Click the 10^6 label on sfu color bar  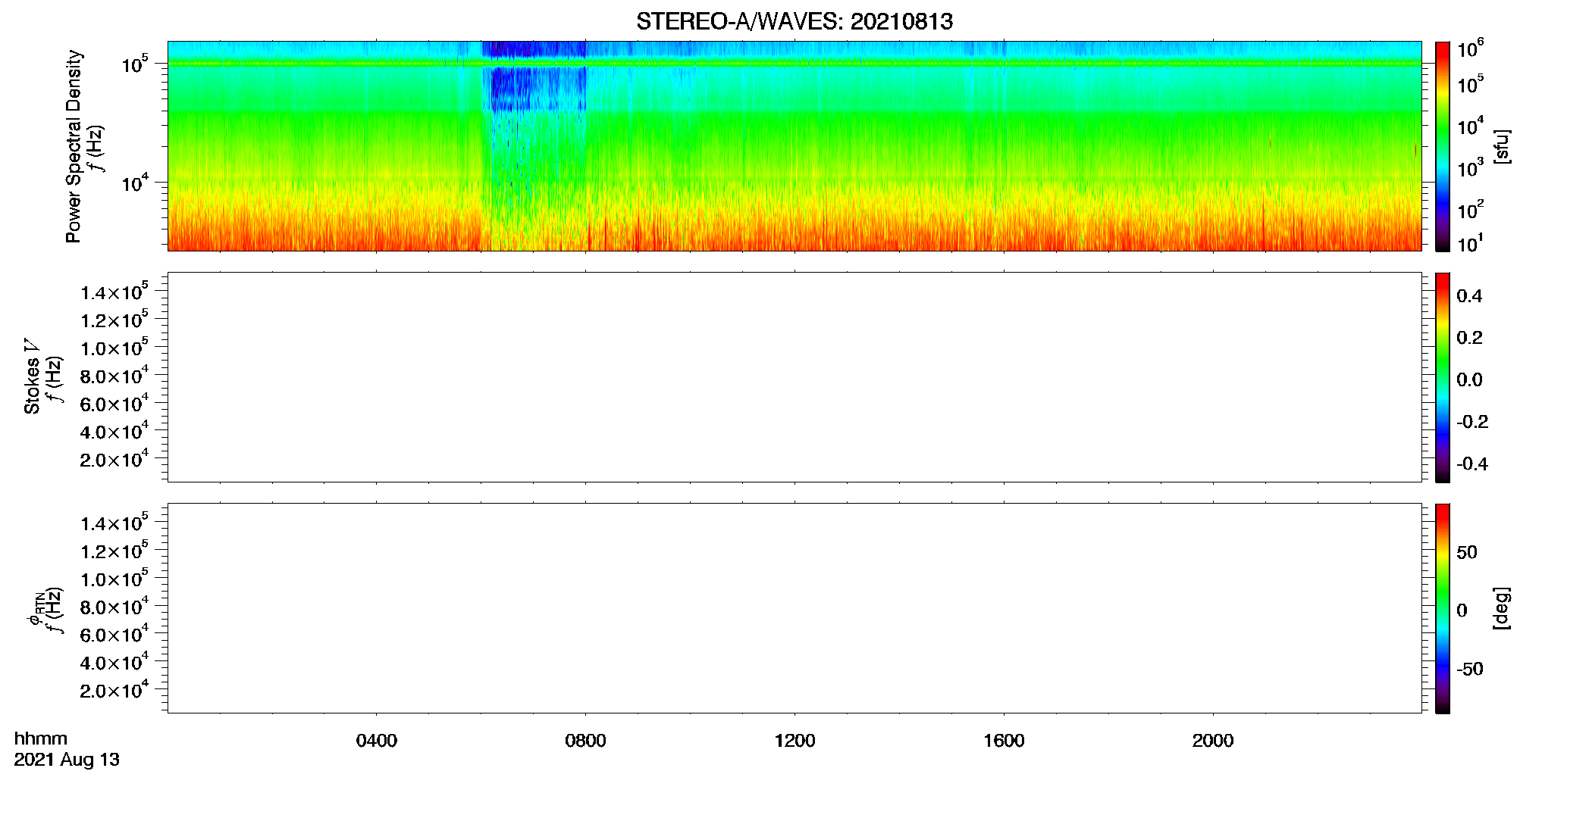(1470, 48)
